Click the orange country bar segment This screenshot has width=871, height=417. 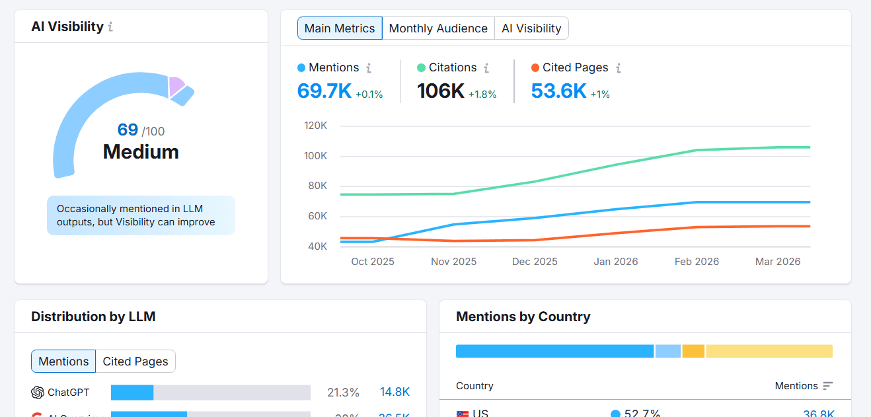tap(693, 351)
